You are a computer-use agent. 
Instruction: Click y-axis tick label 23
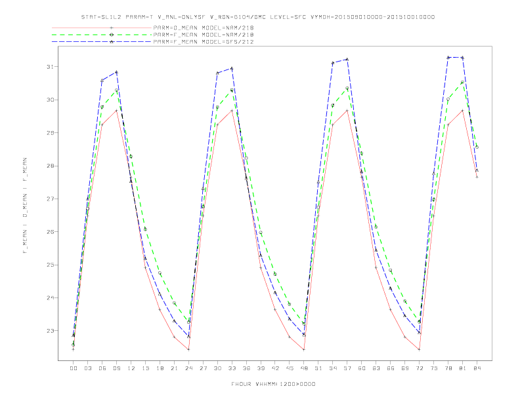pos(50,331)
